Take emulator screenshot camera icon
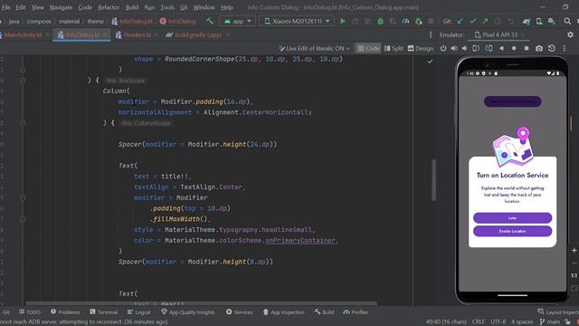Screen dimensions: 579x326 539,48
